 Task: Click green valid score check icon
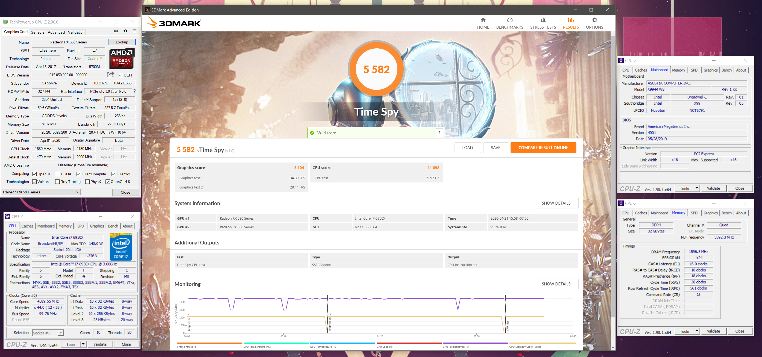312,133
